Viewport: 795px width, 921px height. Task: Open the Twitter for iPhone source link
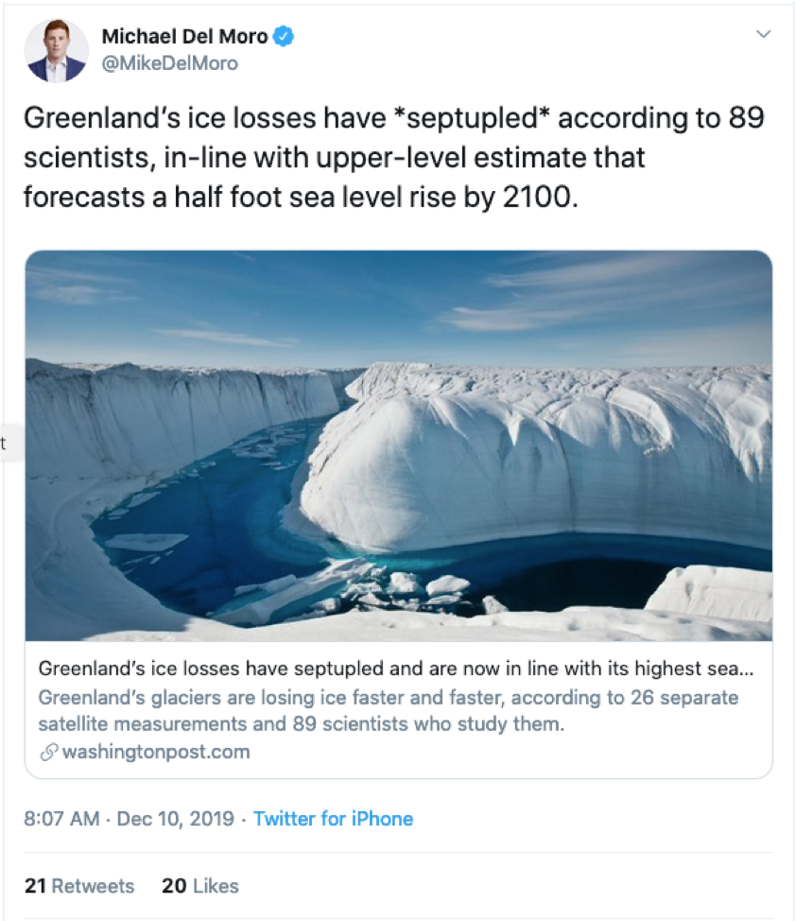(333, 818)
